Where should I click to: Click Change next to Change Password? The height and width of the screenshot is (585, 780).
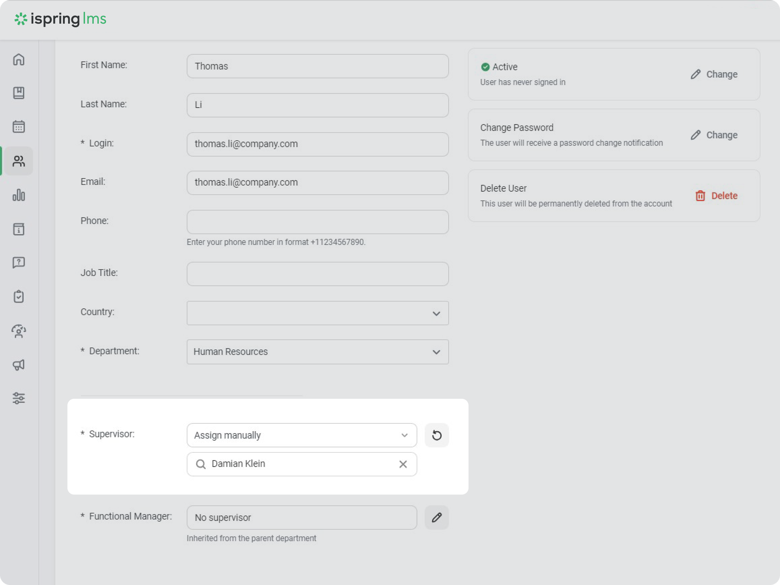[714, 135]
